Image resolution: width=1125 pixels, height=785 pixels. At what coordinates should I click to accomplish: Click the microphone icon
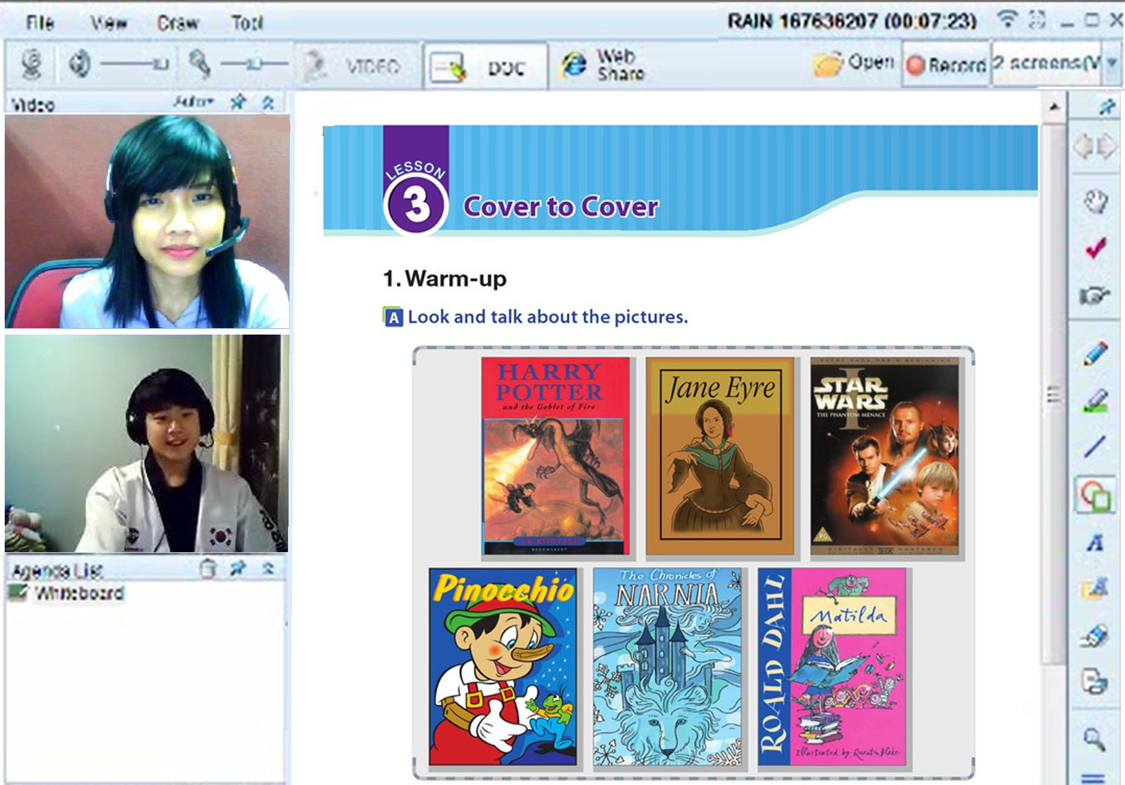(200, 65)
